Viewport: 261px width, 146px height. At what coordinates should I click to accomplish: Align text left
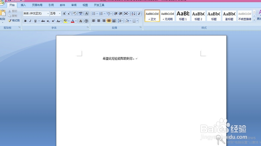[94, 21]
